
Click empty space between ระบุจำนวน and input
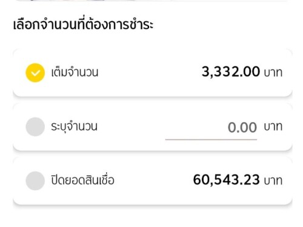pyautogui.click(x=132, y=127)
